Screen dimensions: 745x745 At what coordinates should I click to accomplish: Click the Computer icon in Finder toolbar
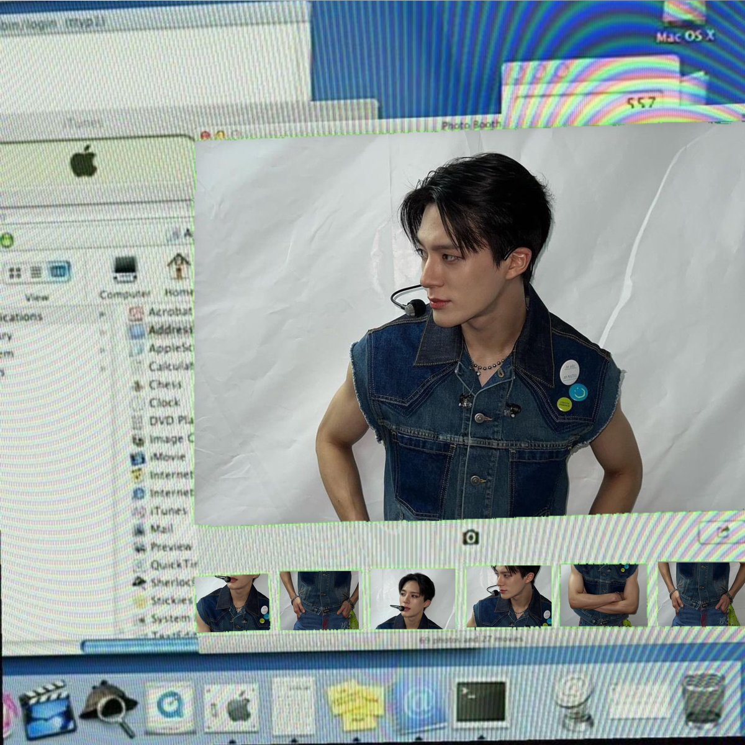coord(125,278)
